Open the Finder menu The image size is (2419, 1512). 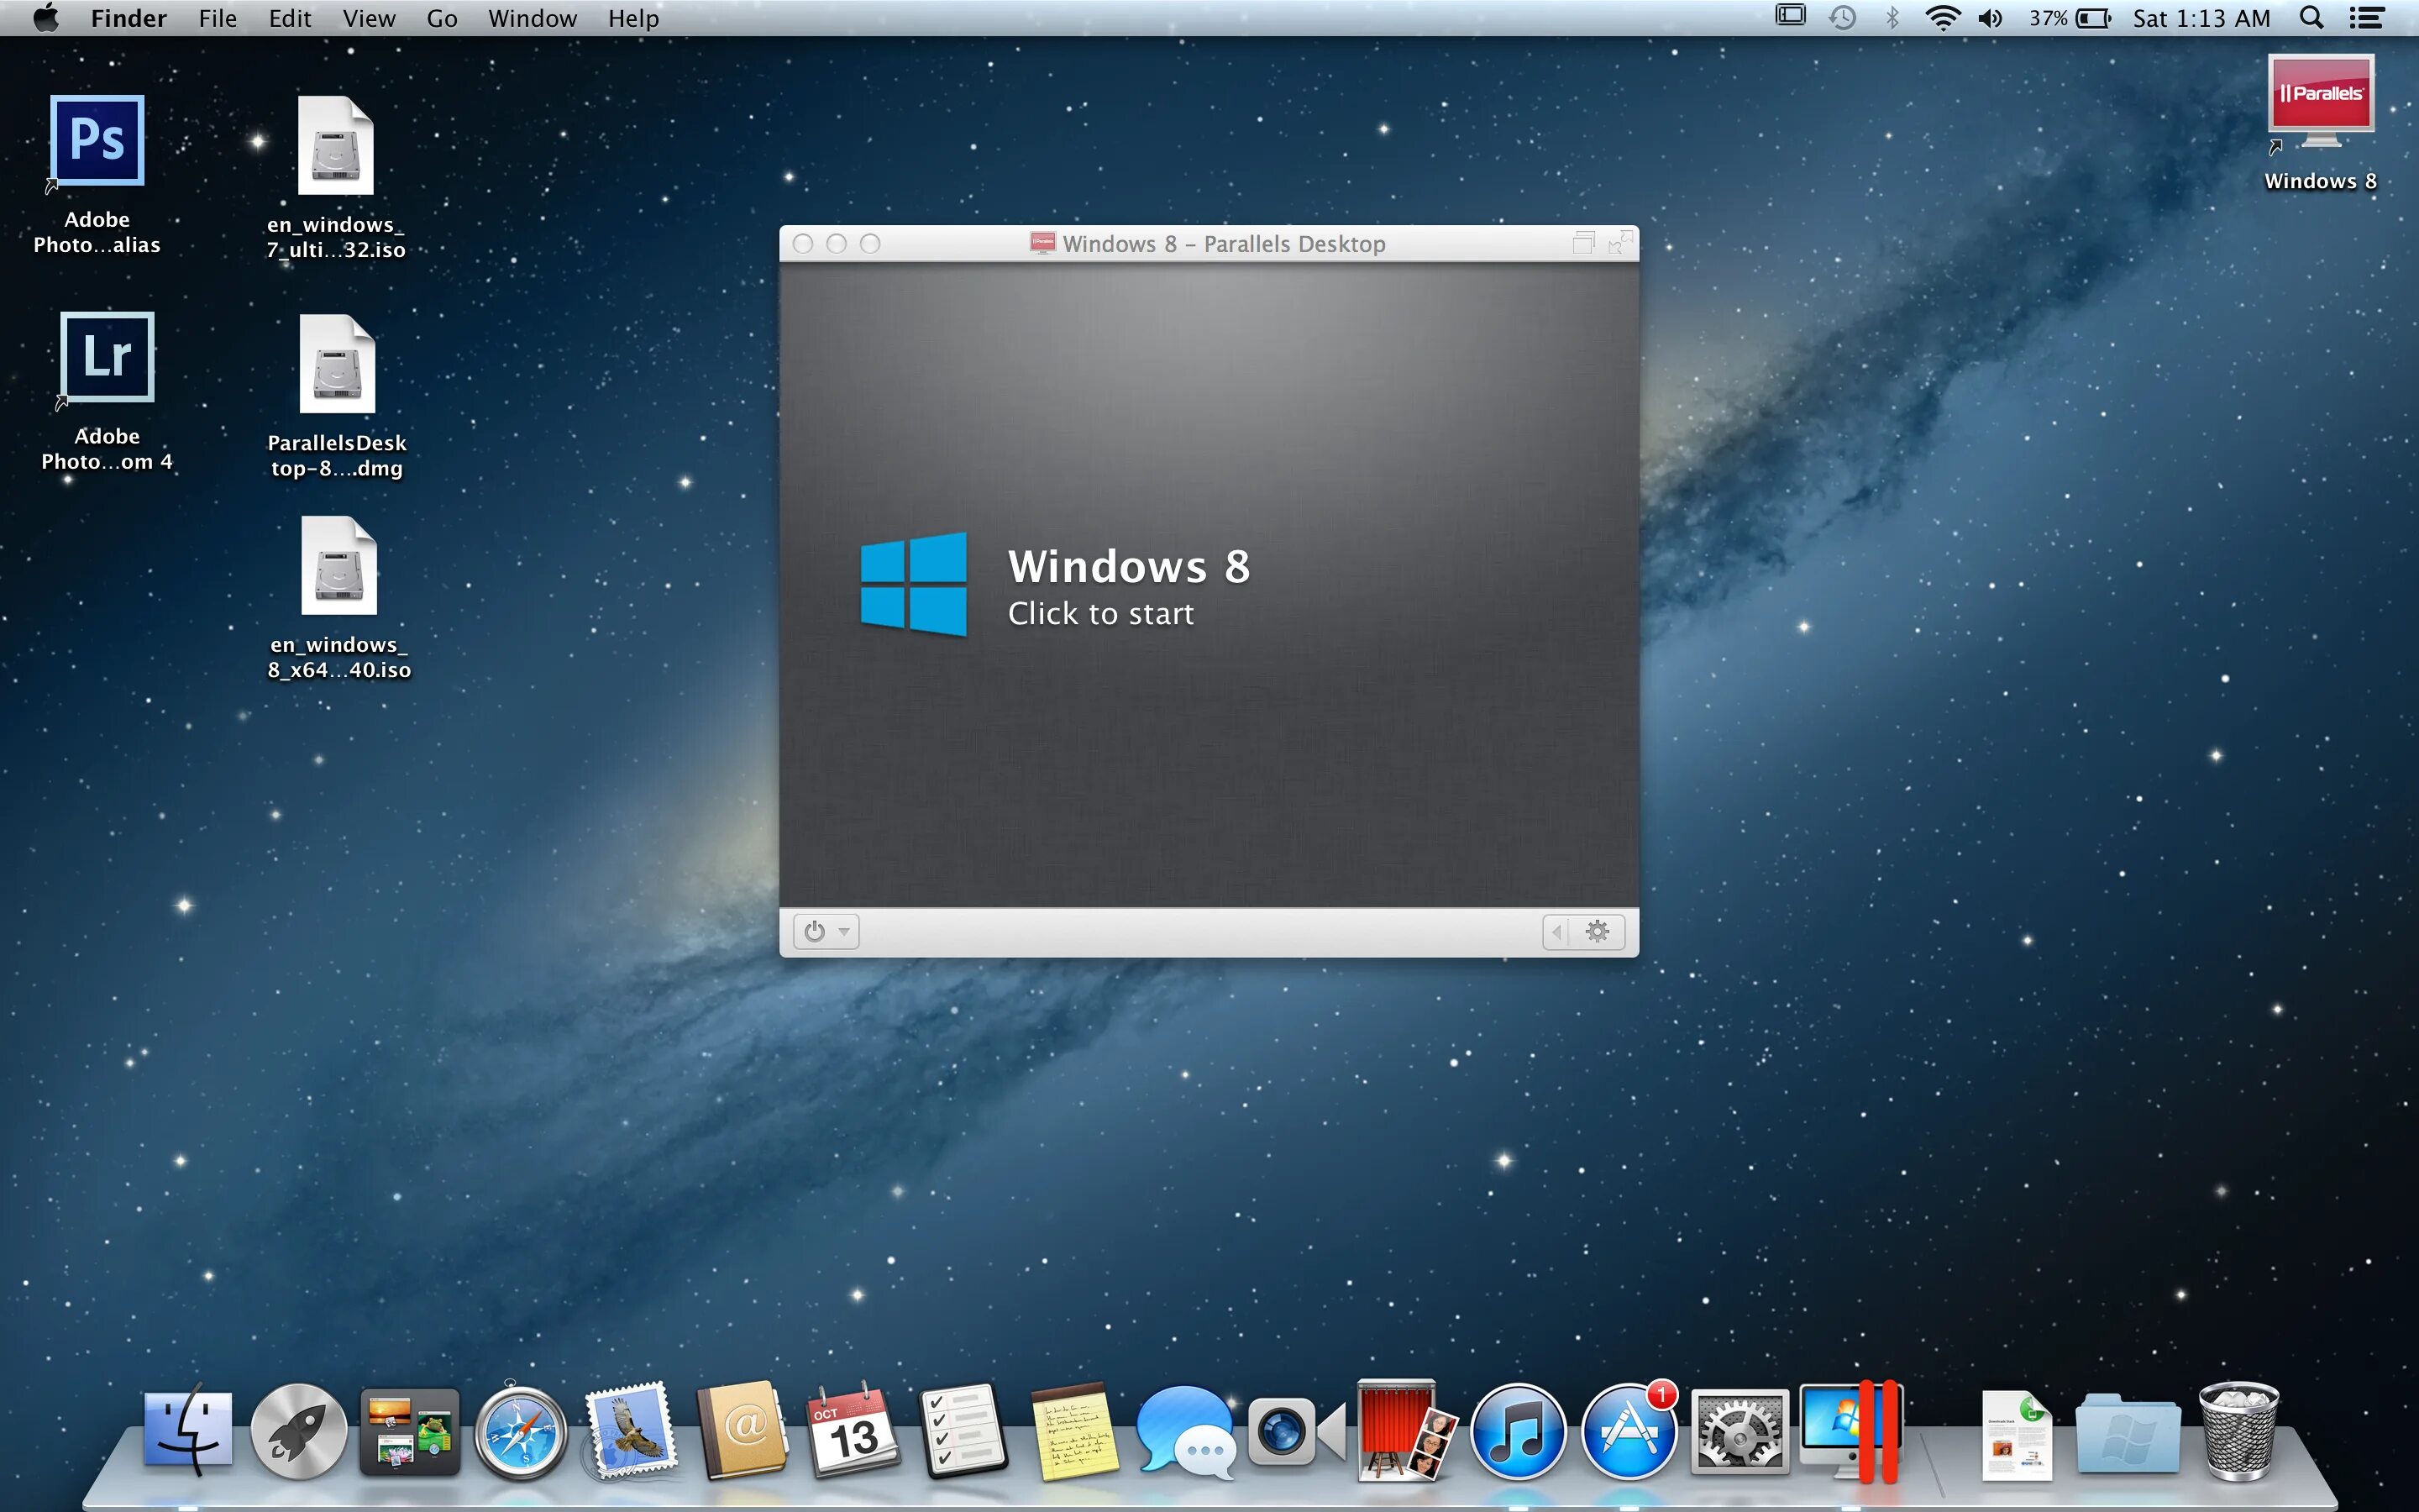coord(128,18)
